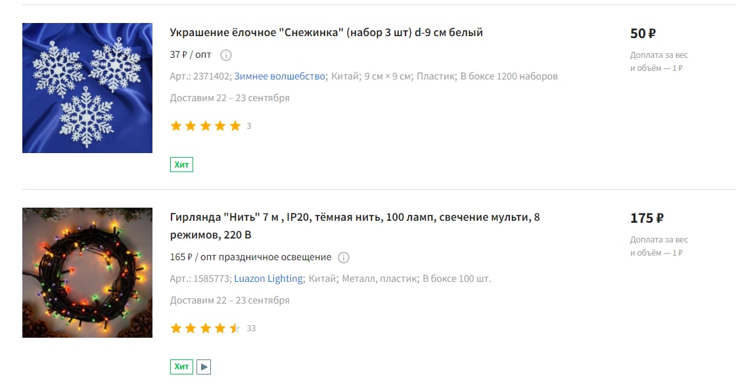Click info icon beside праздничное освещение wholesale price
The image size is (736, 389).
click(344, 258)
